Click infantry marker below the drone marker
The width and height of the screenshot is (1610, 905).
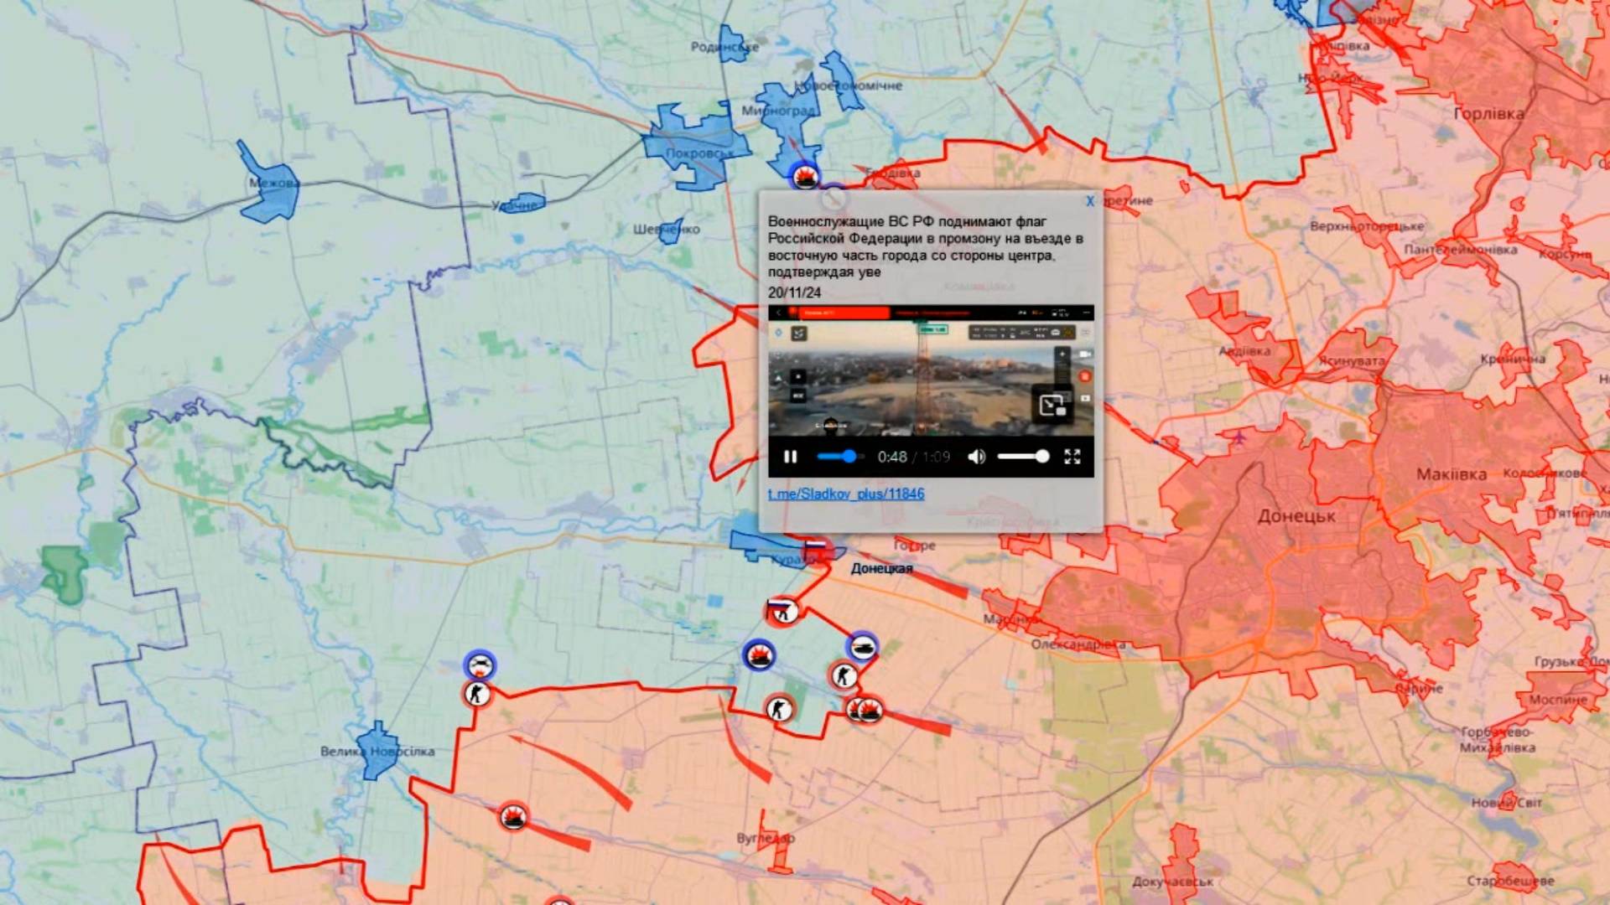click(x=477, y=694)
